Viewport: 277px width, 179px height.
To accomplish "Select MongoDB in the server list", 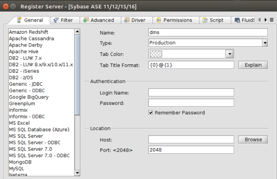I will pos(20,162).
